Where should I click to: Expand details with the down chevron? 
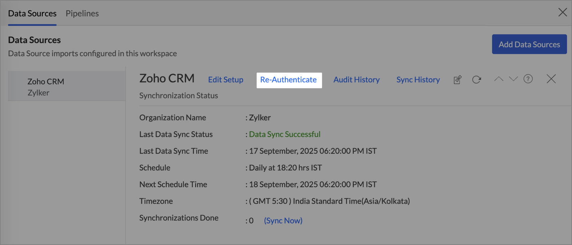pyautogui.click(x=513, y=79)
